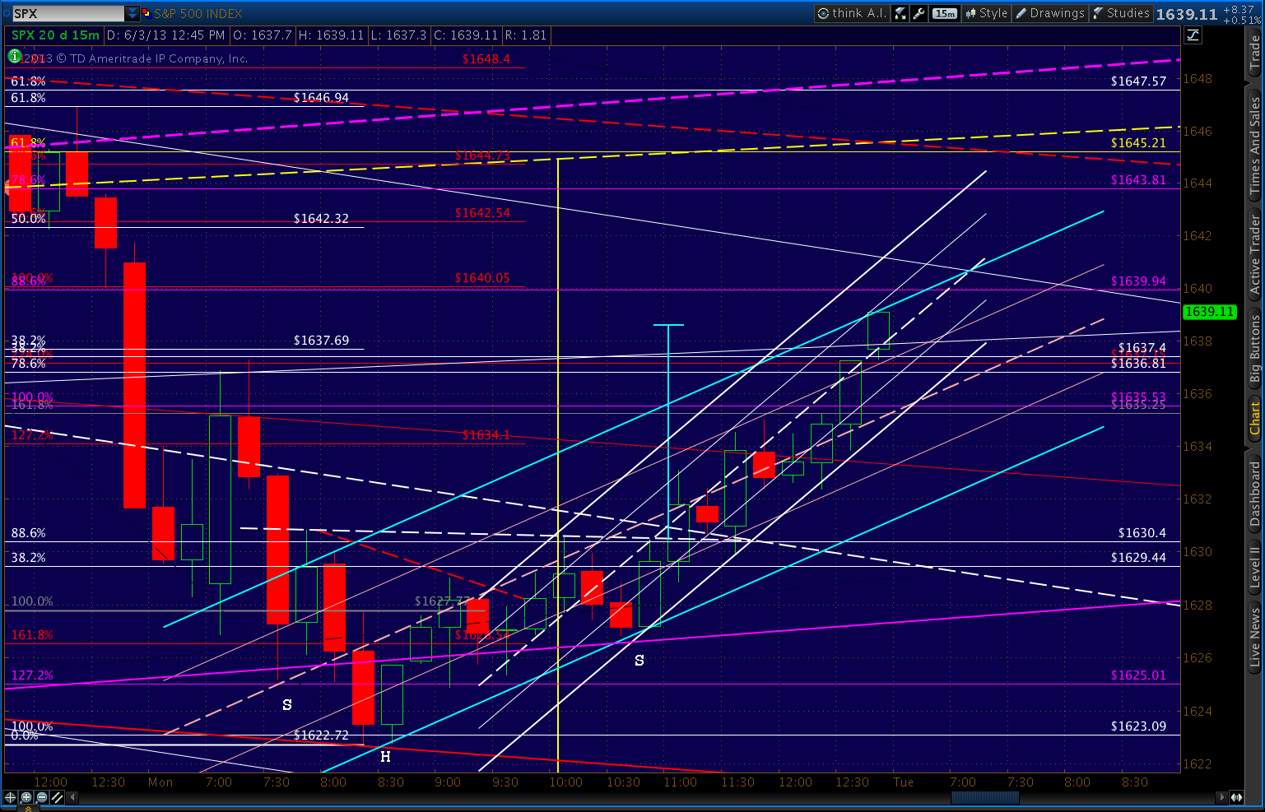Open the Dashboard side tab

tap(1254, 494)
